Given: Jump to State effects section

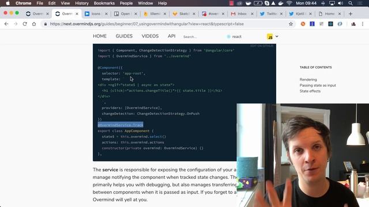Looking at the screenshot, I should tap(310, 91).
